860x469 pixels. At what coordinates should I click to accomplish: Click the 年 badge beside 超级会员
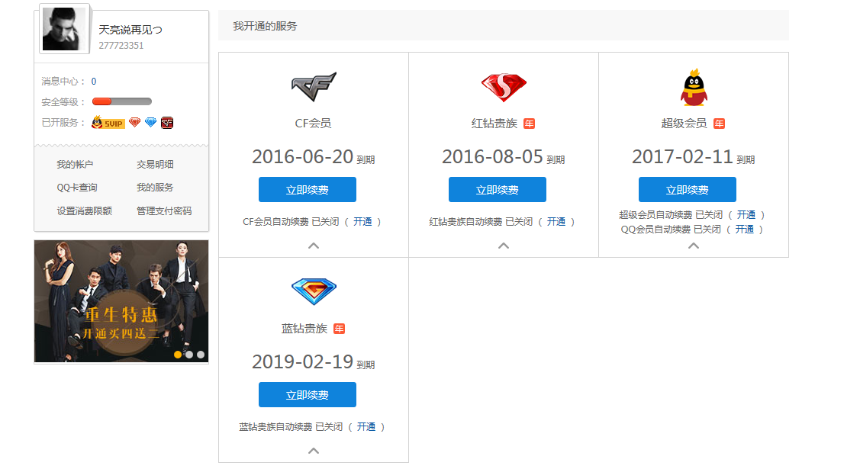(719, 124)
